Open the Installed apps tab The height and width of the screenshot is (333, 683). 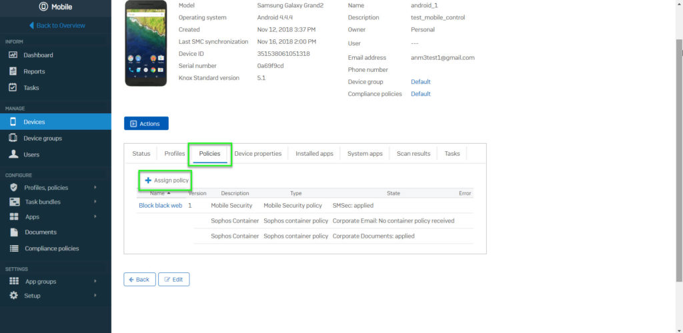(x=315, y=153)
